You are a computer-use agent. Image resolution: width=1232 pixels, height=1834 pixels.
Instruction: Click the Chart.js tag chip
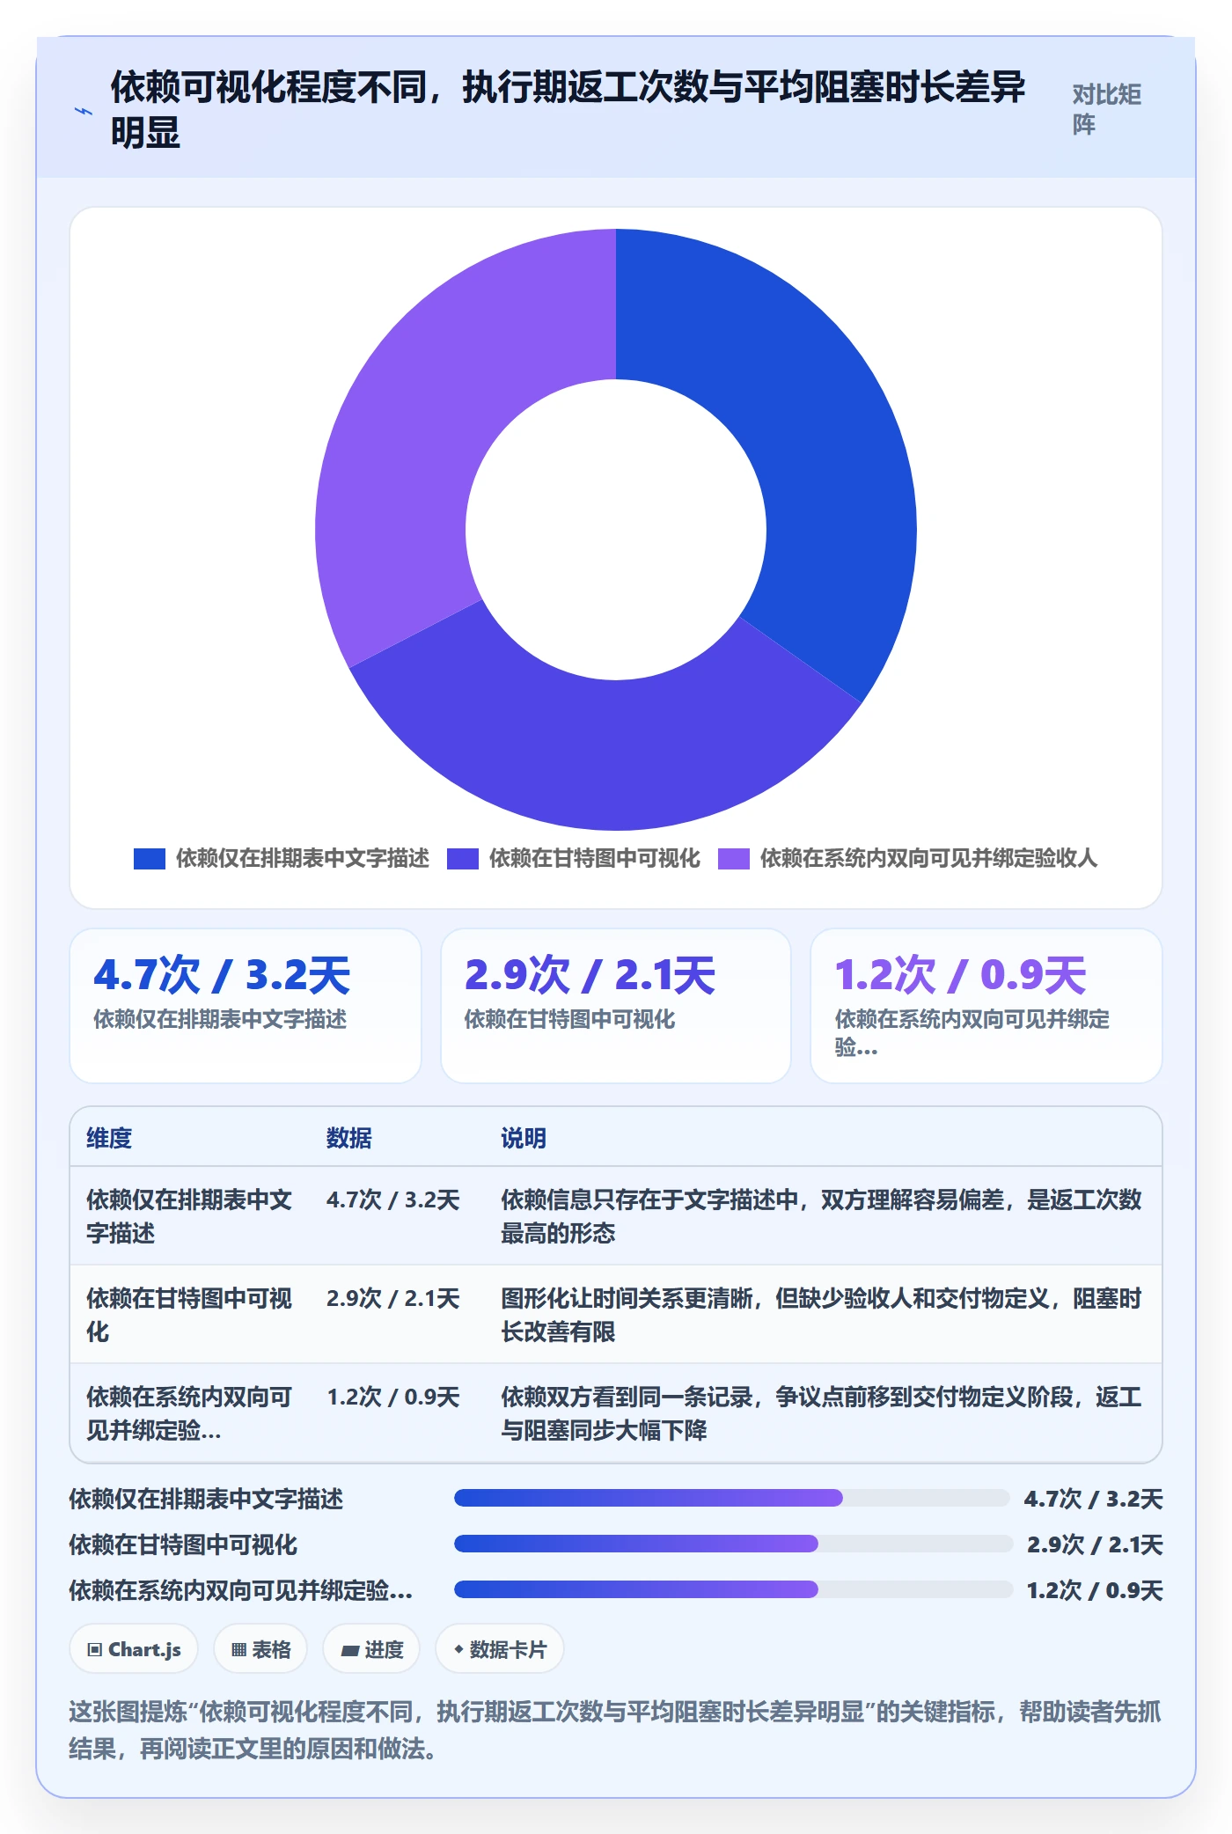click(134, 1649)
